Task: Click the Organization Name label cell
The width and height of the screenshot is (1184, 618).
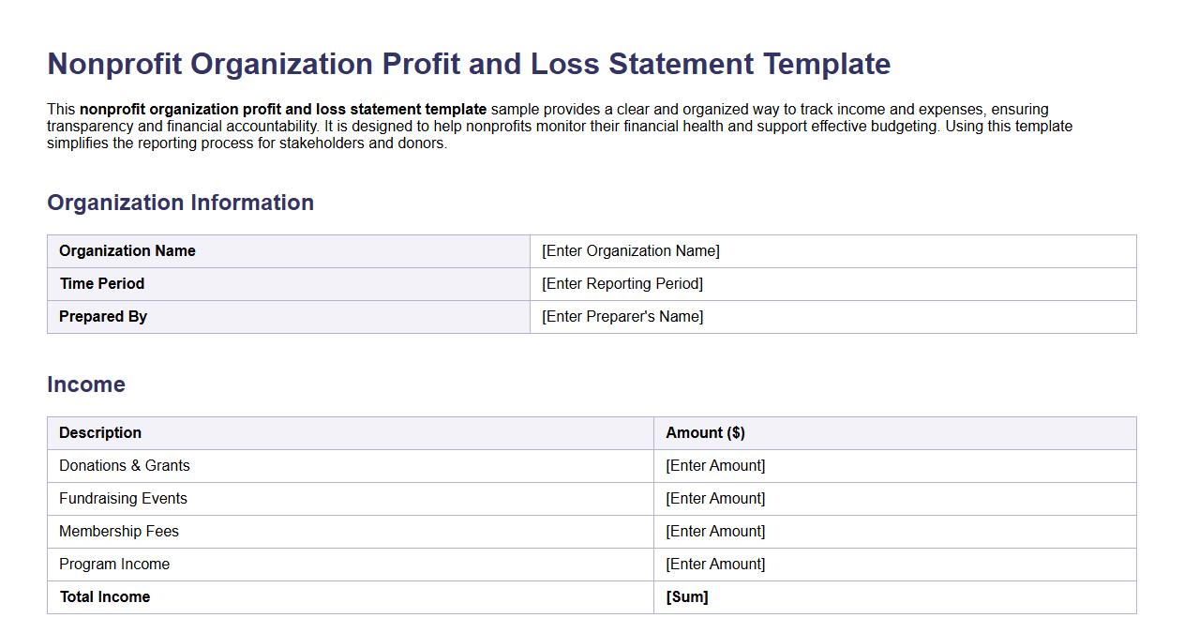Action: pyautogui.click(x=127, y=250)
